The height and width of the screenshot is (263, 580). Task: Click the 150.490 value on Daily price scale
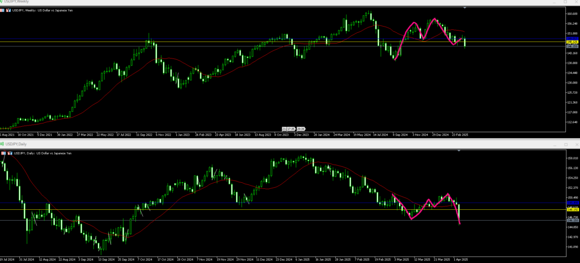(x=572, y=197)
